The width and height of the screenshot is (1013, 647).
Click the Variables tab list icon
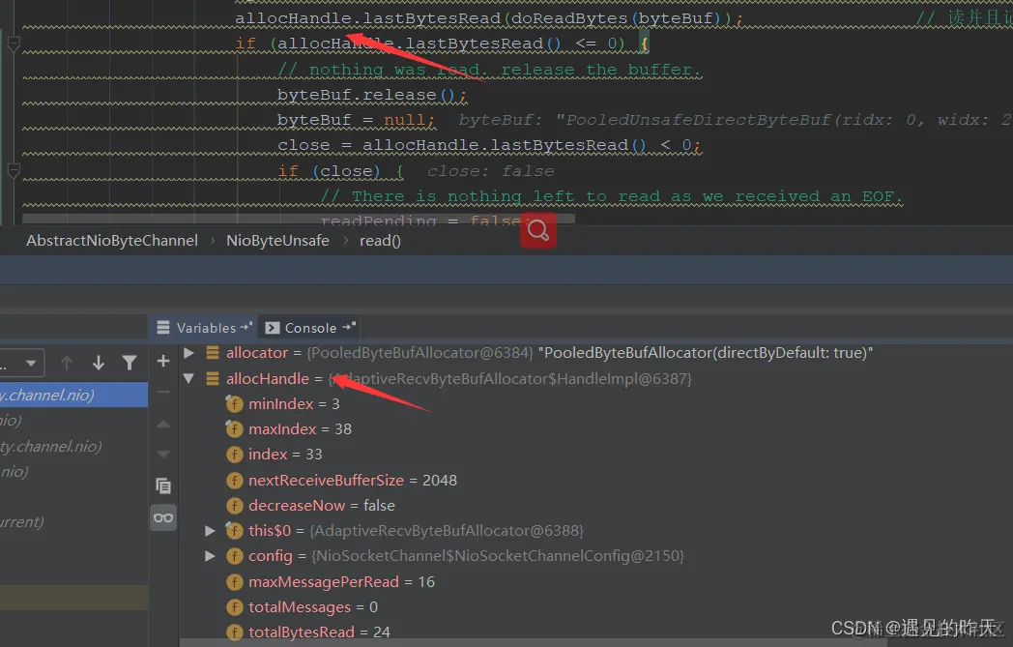163,328
